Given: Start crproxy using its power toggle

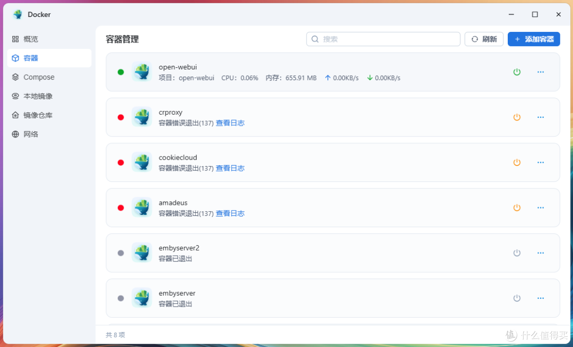Looking at the screenshot, I should pyautogui.click(x=517, y=117).
